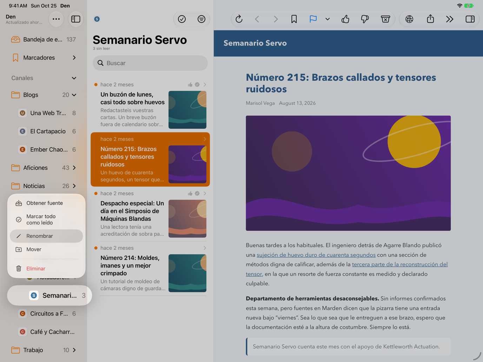Toggle the right inspector panel
The image size is (483, 362).
point(470,19)
